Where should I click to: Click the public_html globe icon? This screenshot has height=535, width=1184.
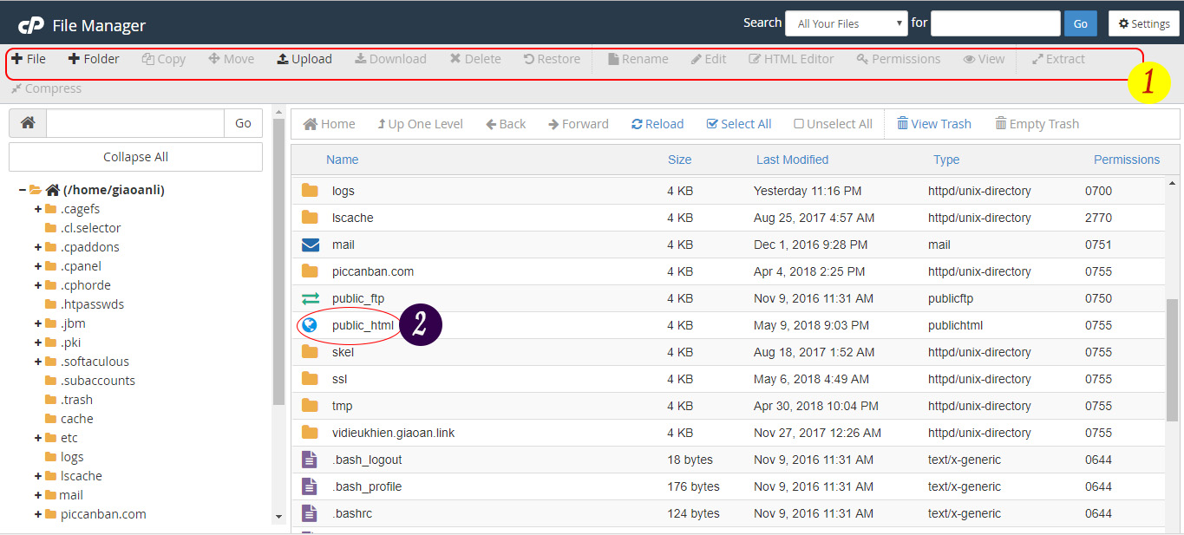pos(310,325)
